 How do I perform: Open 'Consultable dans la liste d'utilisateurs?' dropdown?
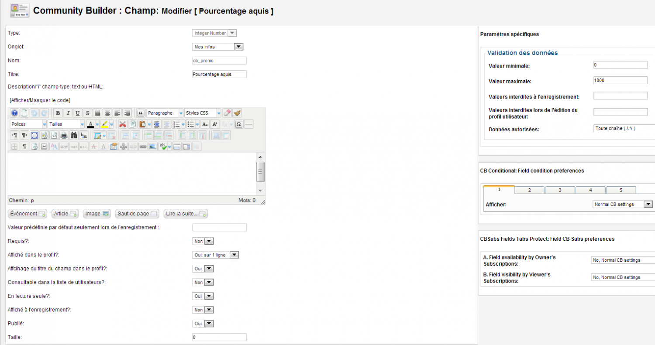pos(203,282)
